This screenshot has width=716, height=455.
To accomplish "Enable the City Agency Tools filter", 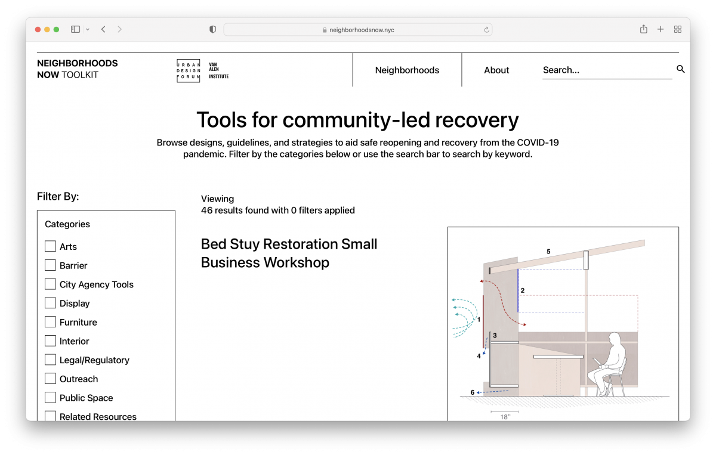I will point(51,284).
